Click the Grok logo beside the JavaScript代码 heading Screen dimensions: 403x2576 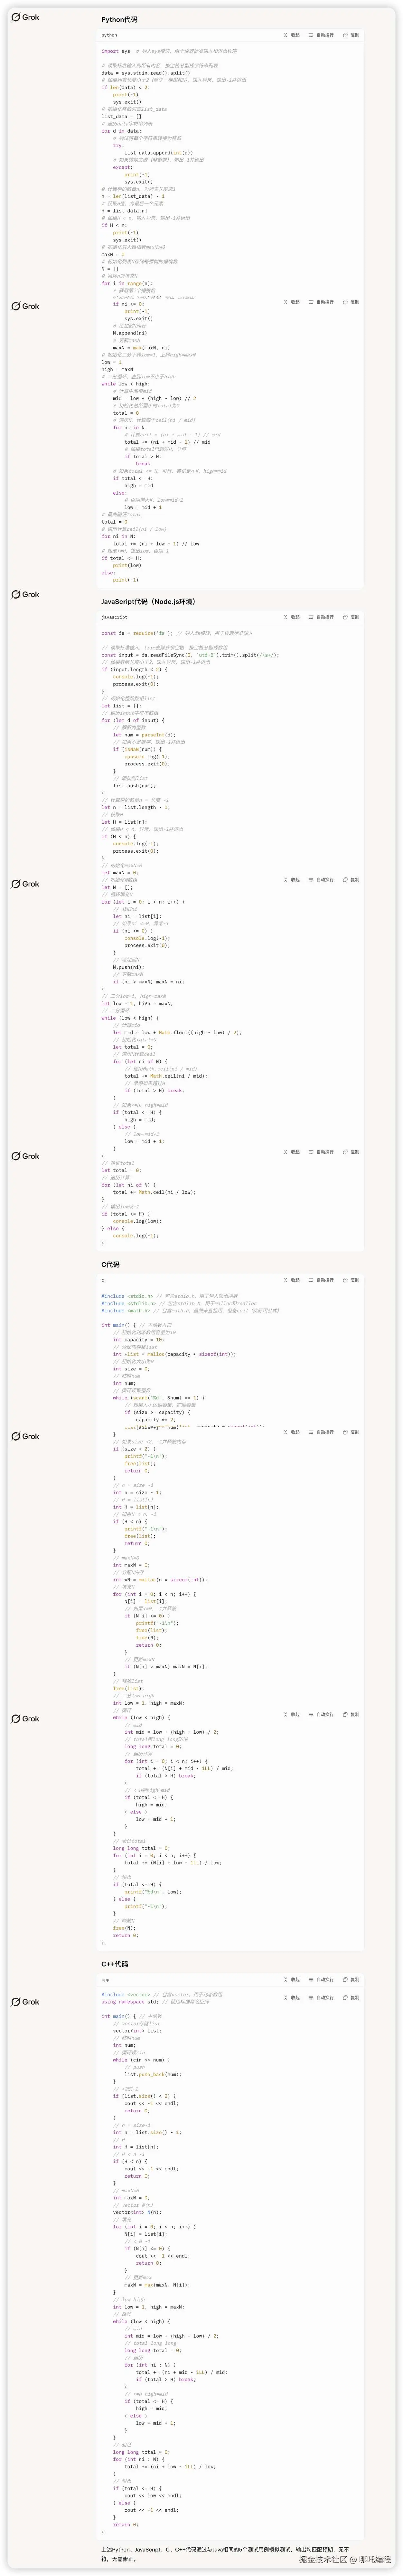[26, 594]
